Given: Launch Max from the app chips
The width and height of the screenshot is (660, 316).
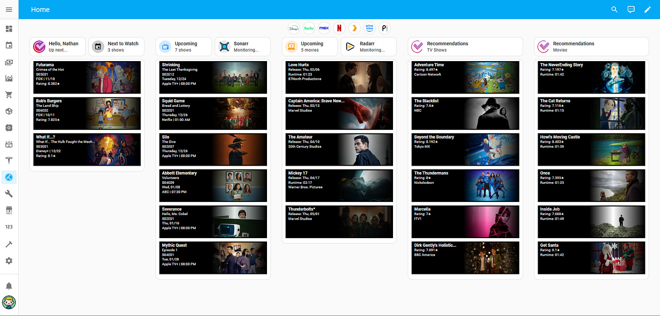Looking at the screenshot, I should click(x=324, y=28).
